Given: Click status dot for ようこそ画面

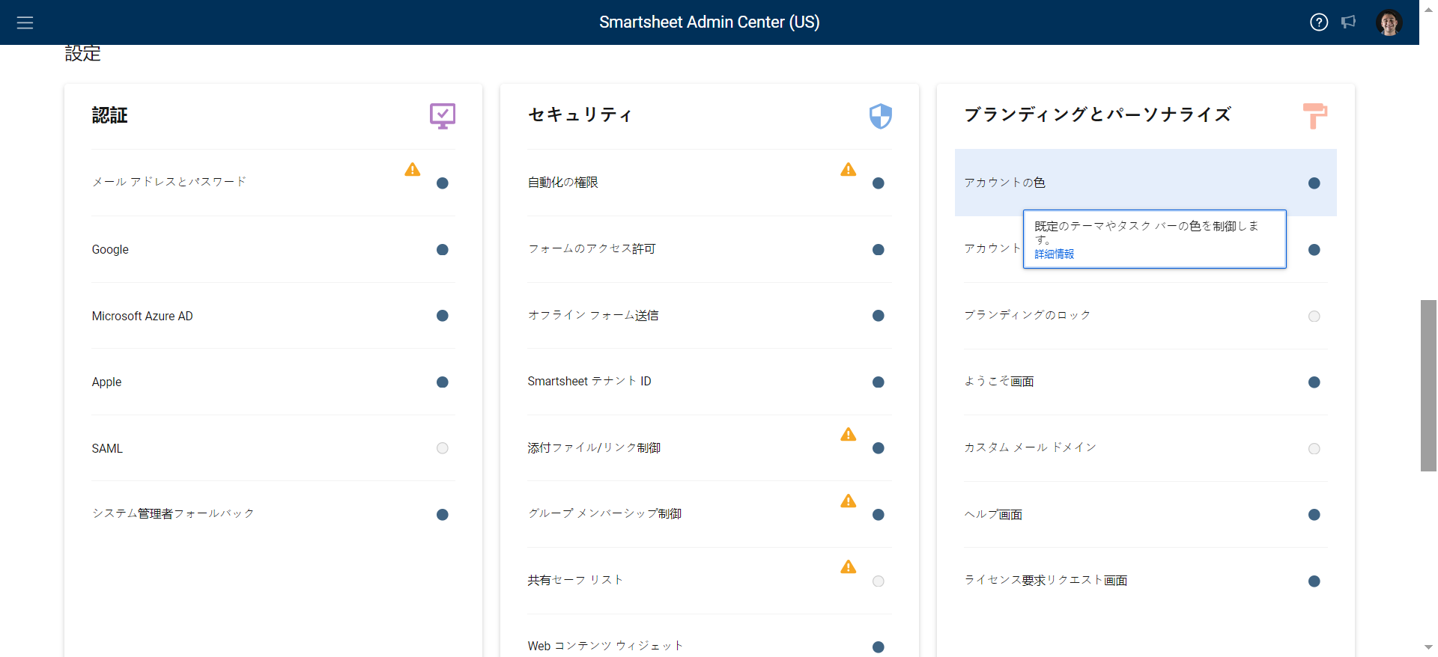Looking at the screenshot, I should (1314, 382).
